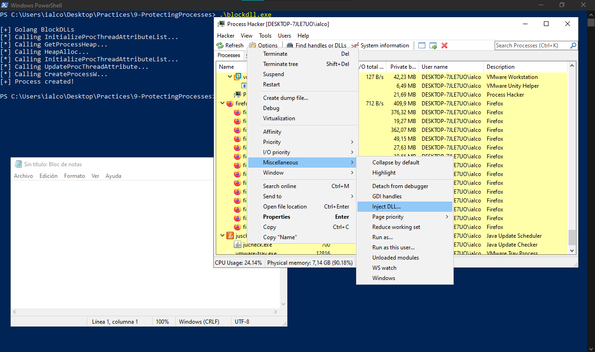This screenshot has width=595, height=352.
Task: Open the Hacker menu
Action: click(226, 36)
